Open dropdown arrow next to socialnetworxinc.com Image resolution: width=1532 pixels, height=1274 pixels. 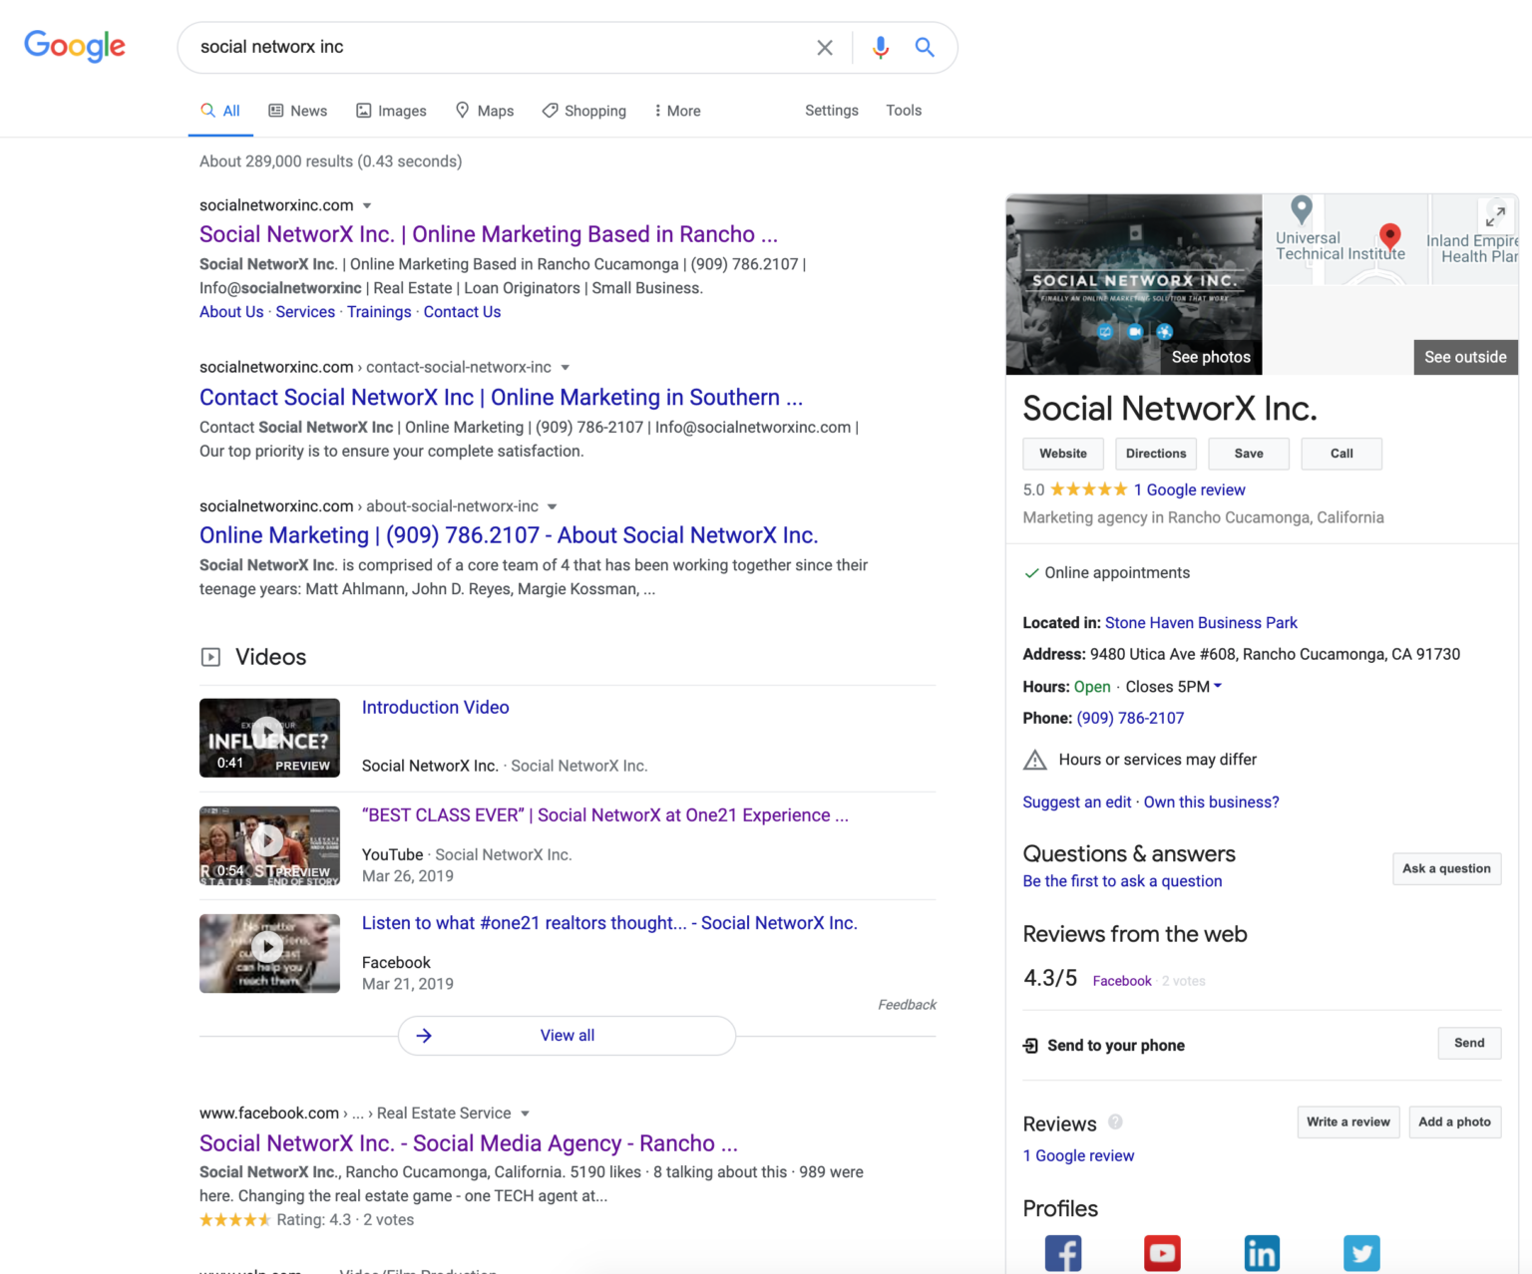click(367, 205)
